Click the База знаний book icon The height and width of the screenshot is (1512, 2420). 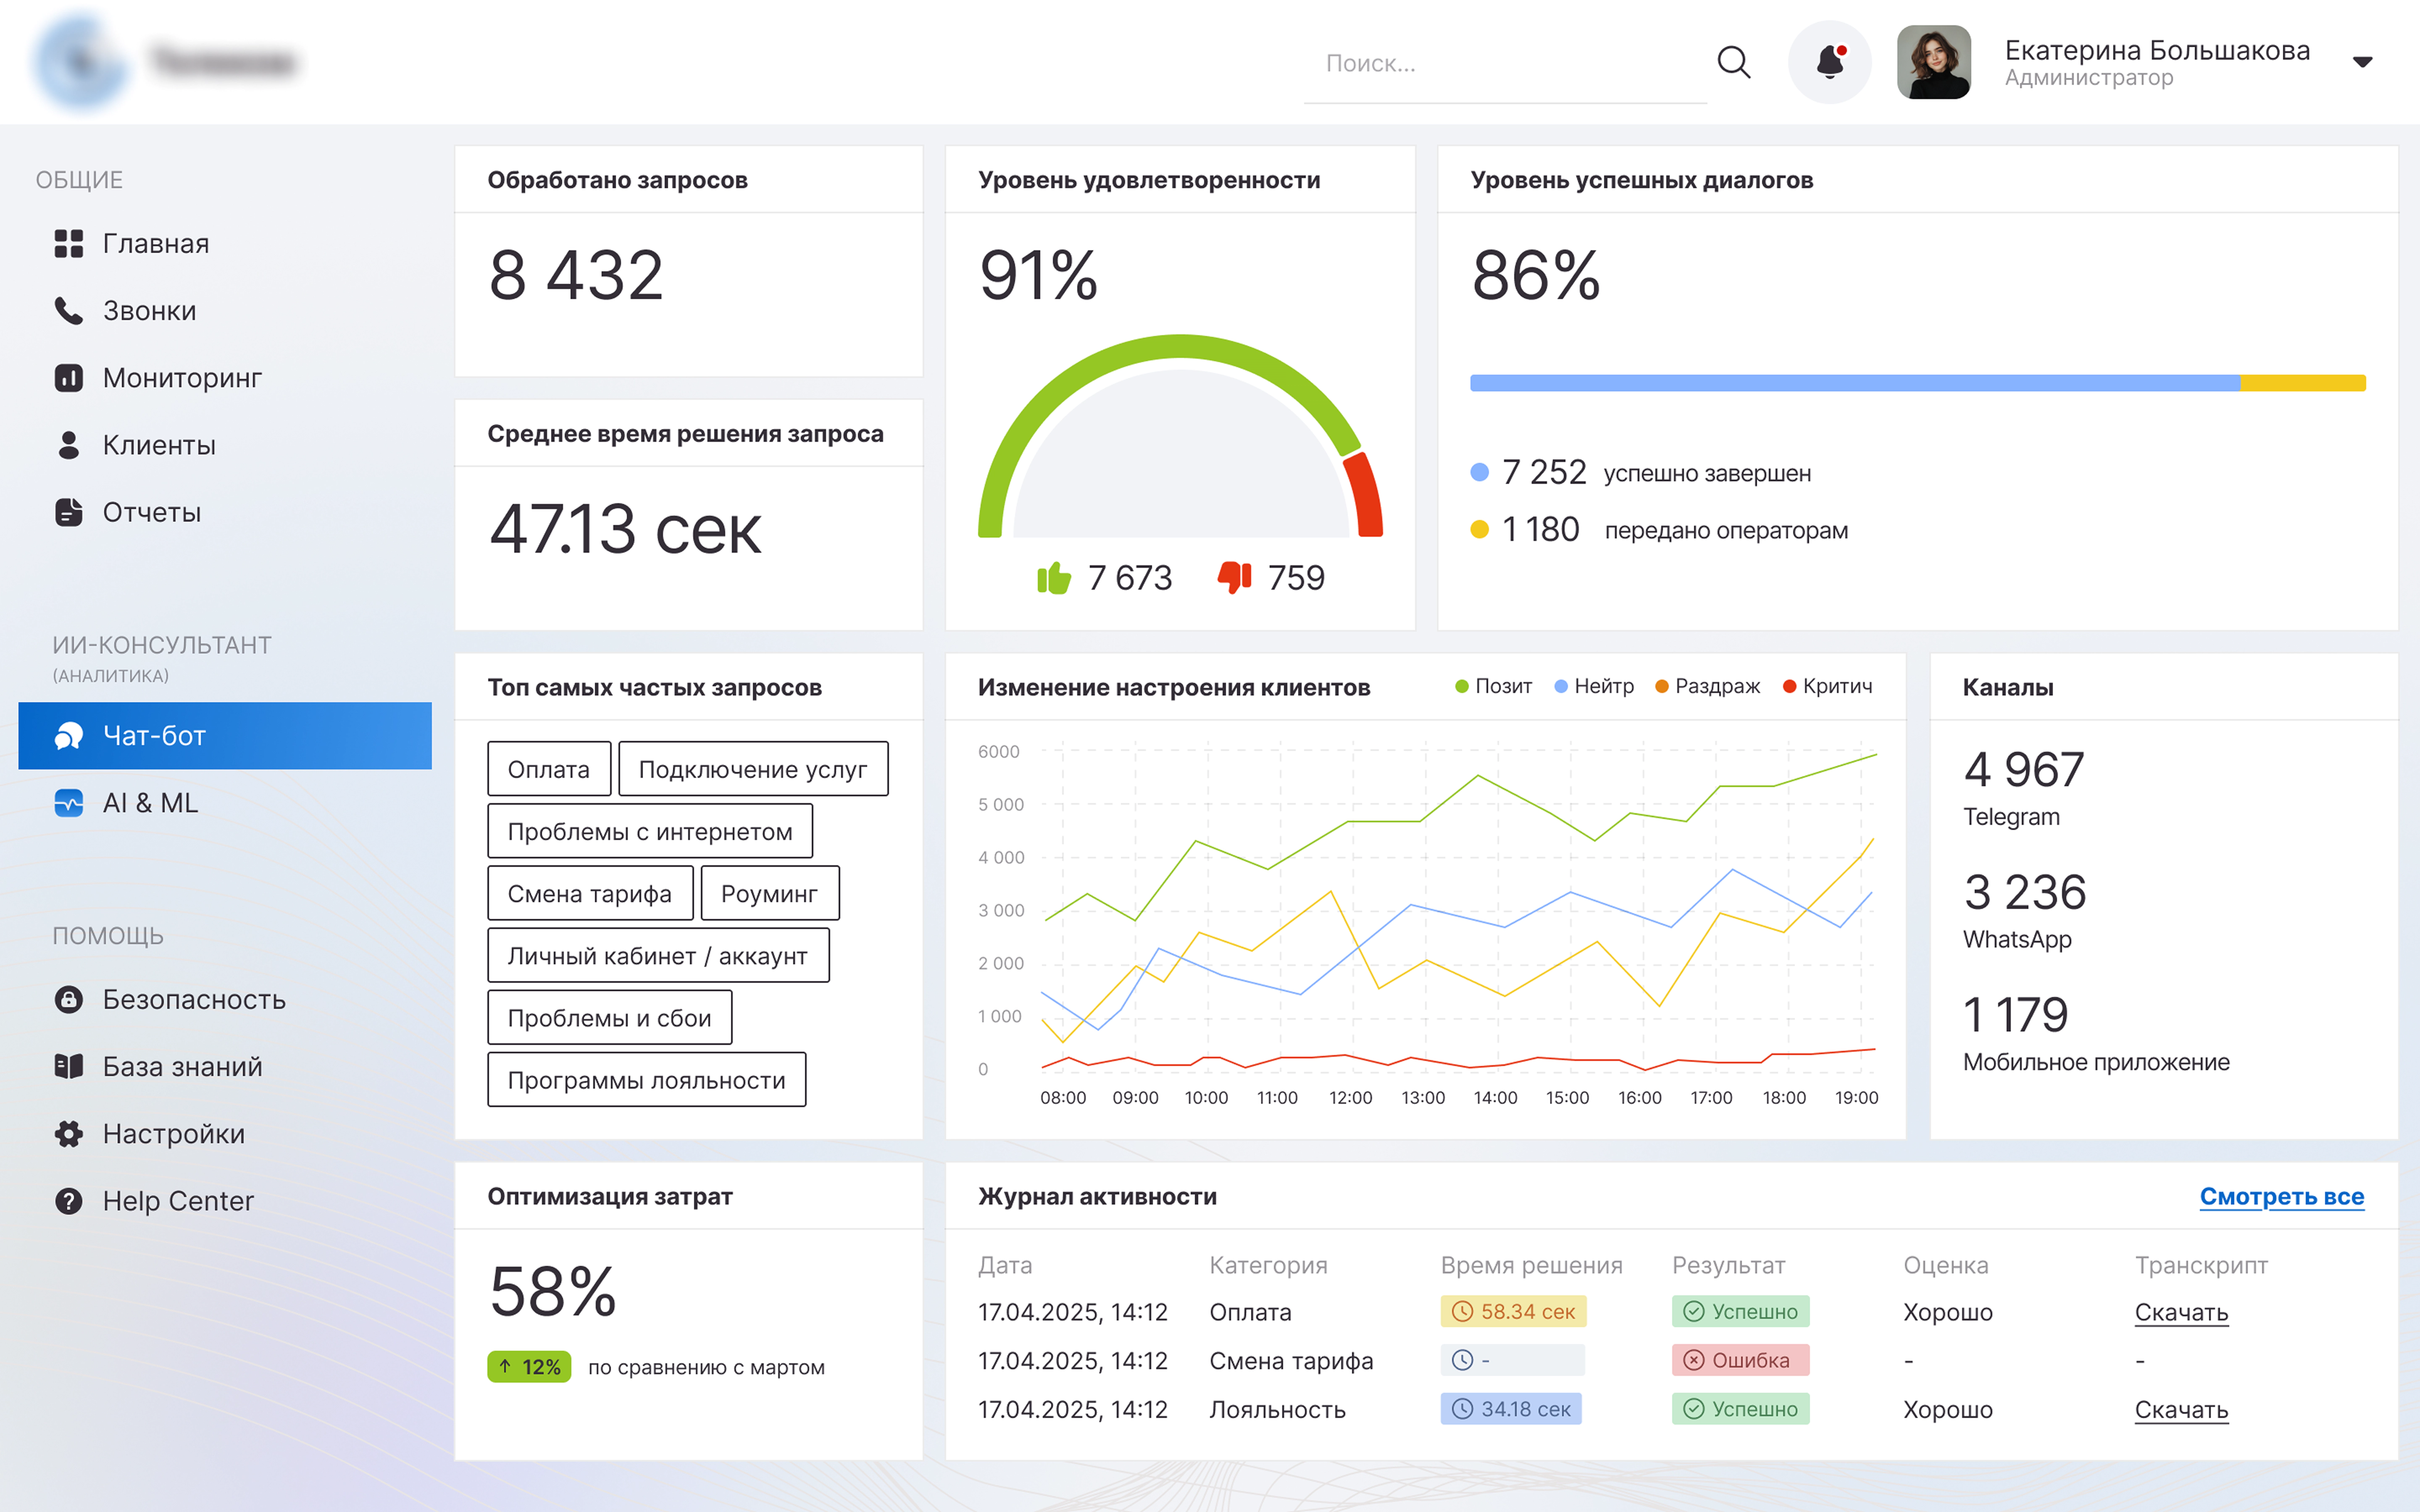click(x=68, y=1066)
